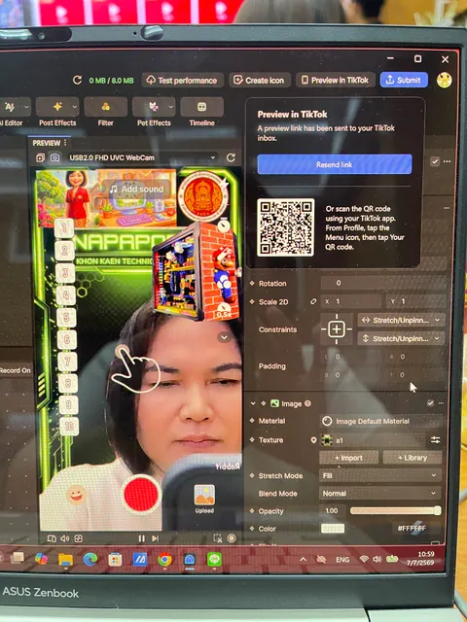Click the preview refresh icon beside webcam selector
Viewport: 467px width, 622px height.
point(231,157)
